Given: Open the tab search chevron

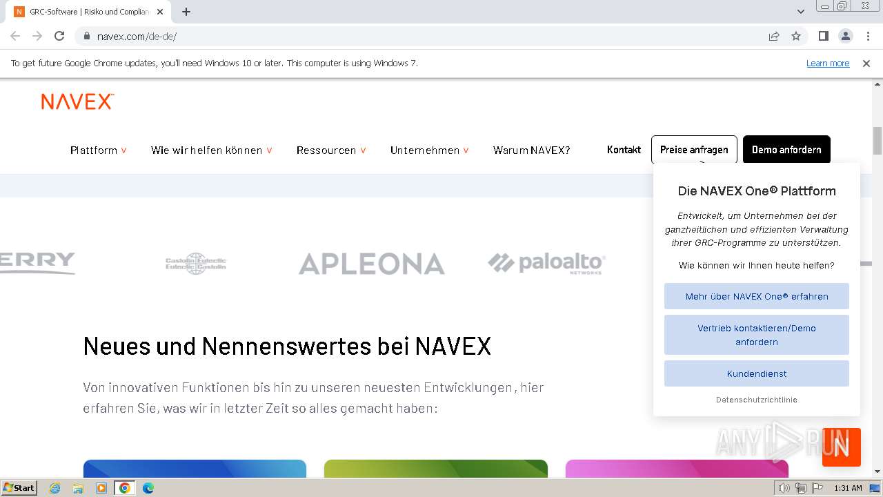Looking at the screenshot, I should (x=801, y=12).
